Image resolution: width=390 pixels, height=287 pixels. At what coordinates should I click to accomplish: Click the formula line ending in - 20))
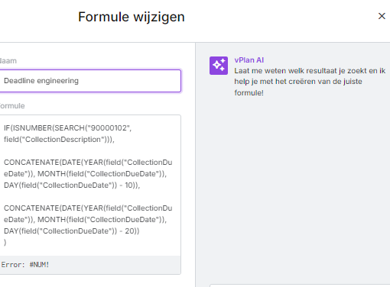coord(72,231)
